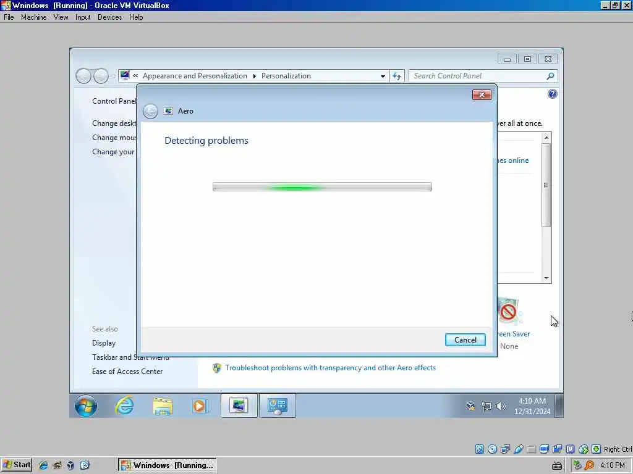This screenshot has width=633, height=474.
Task: Go back in Control Panel window
Action: (x=83, y=76)
